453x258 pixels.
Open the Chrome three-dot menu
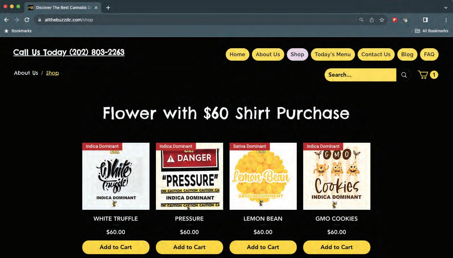pyautogui.click(x=446, y=20)
